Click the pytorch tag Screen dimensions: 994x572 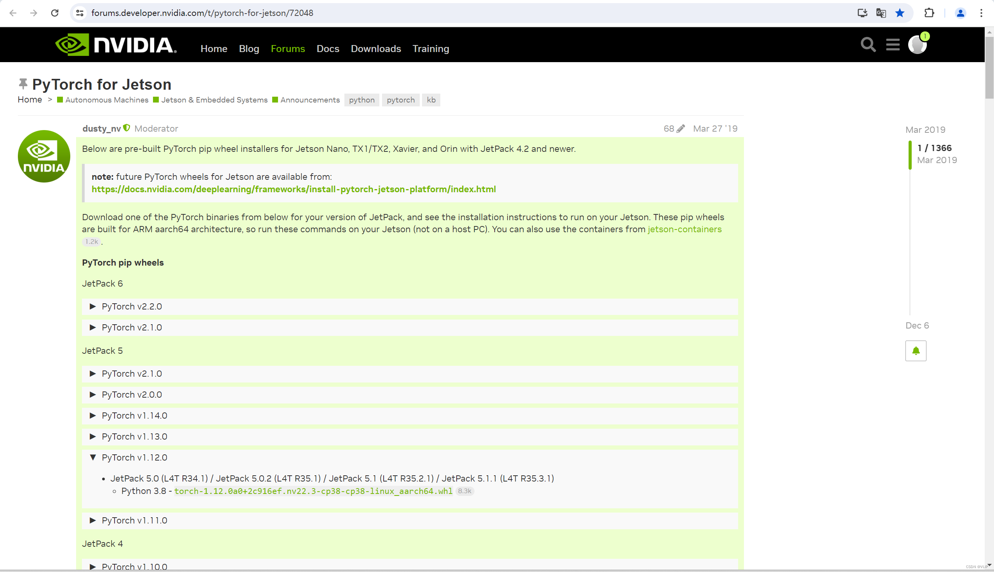pos(400,100)
